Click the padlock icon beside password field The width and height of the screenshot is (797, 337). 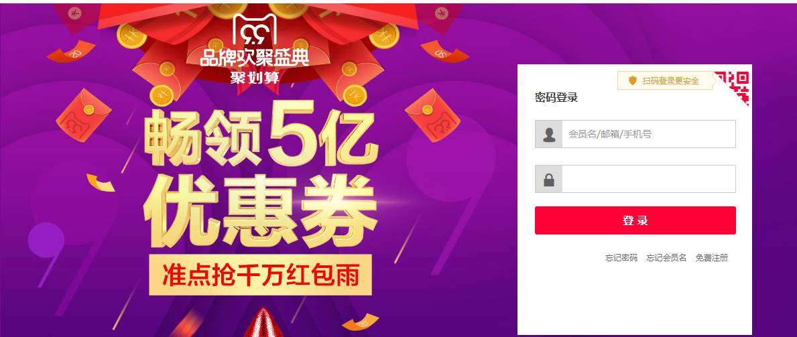click(548, 179)
